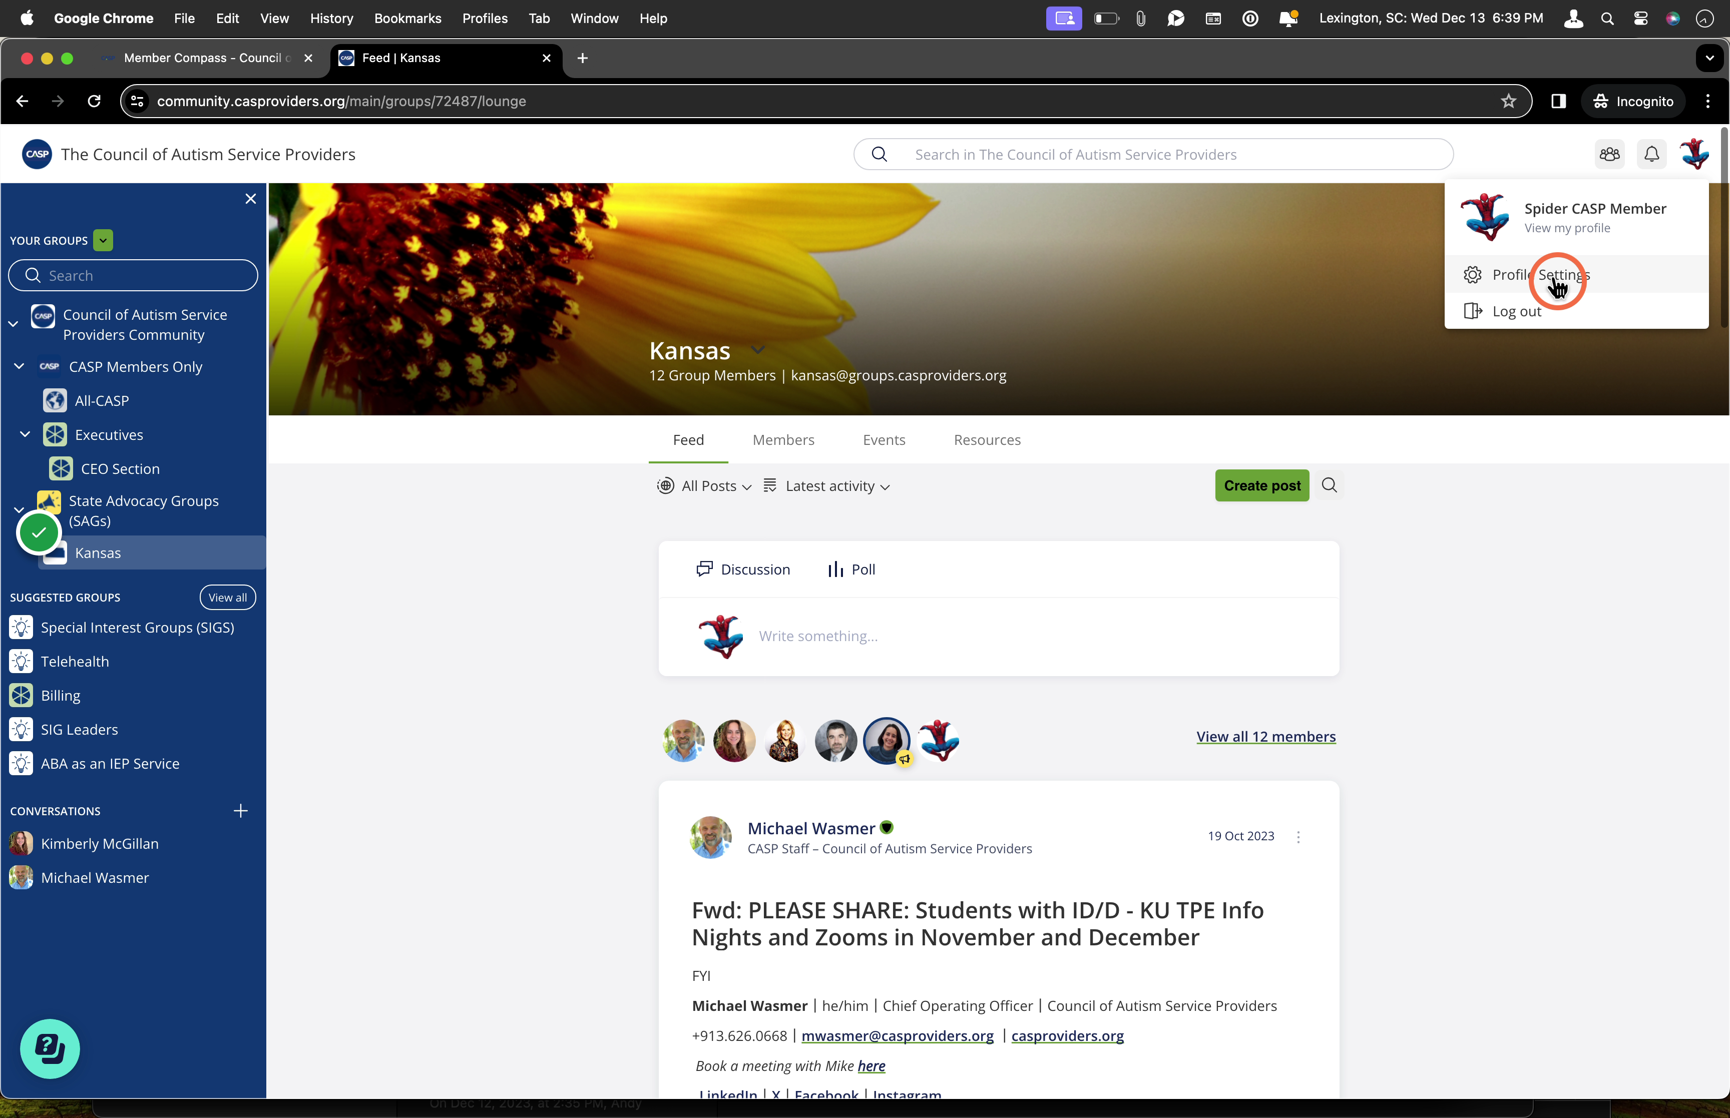The image size is (1730, 1118).
Task: Collapse the Executives group tree
Action: pyautogui.click(x=25, y=434)
